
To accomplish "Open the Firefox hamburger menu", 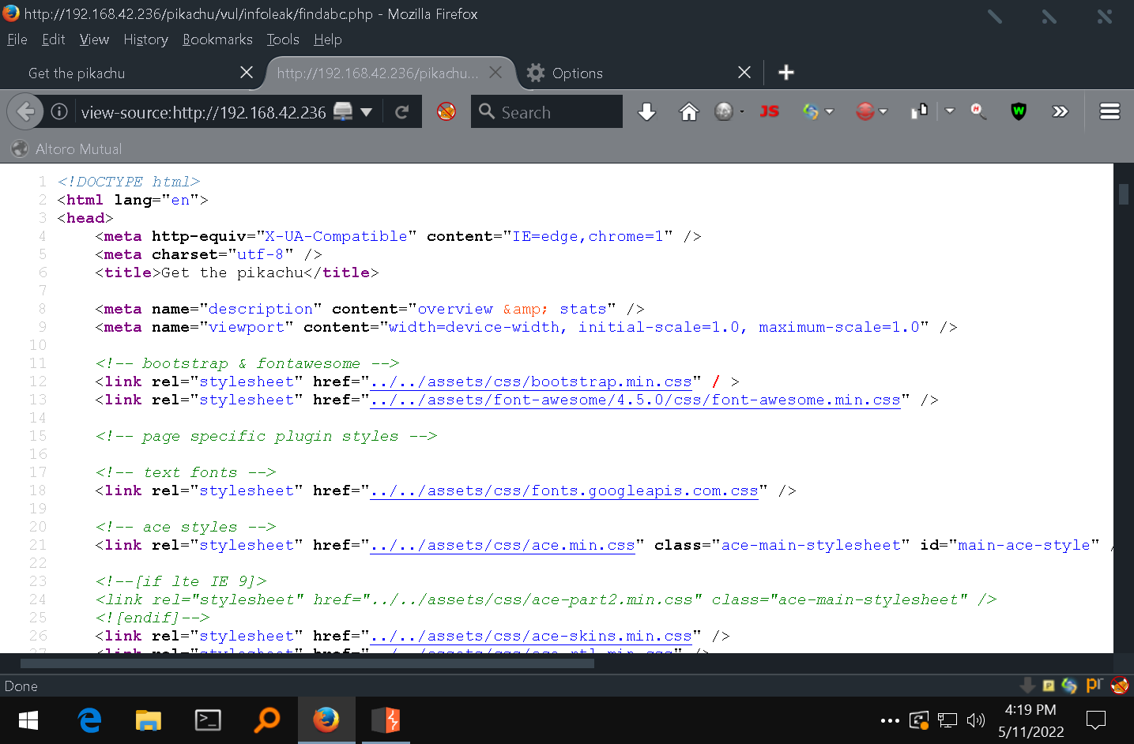I will coord(1110,112).
